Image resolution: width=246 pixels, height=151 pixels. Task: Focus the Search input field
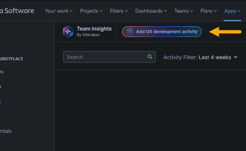point(109,57)
